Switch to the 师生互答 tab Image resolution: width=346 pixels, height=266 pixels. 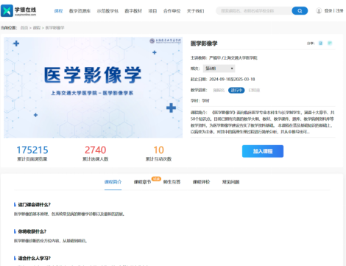tap(172, 182)
